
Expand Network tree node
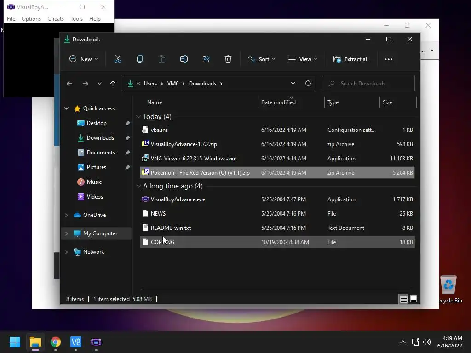pyautogui.click(x=67, y=252)
